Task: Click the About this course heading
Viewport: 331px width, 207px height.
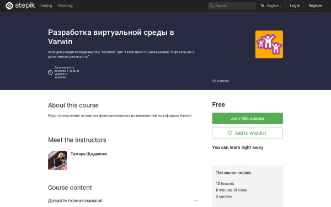Action: pos(73,105)
